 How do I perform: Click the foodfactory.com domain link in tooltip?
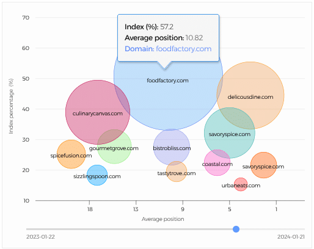(183, 49)
